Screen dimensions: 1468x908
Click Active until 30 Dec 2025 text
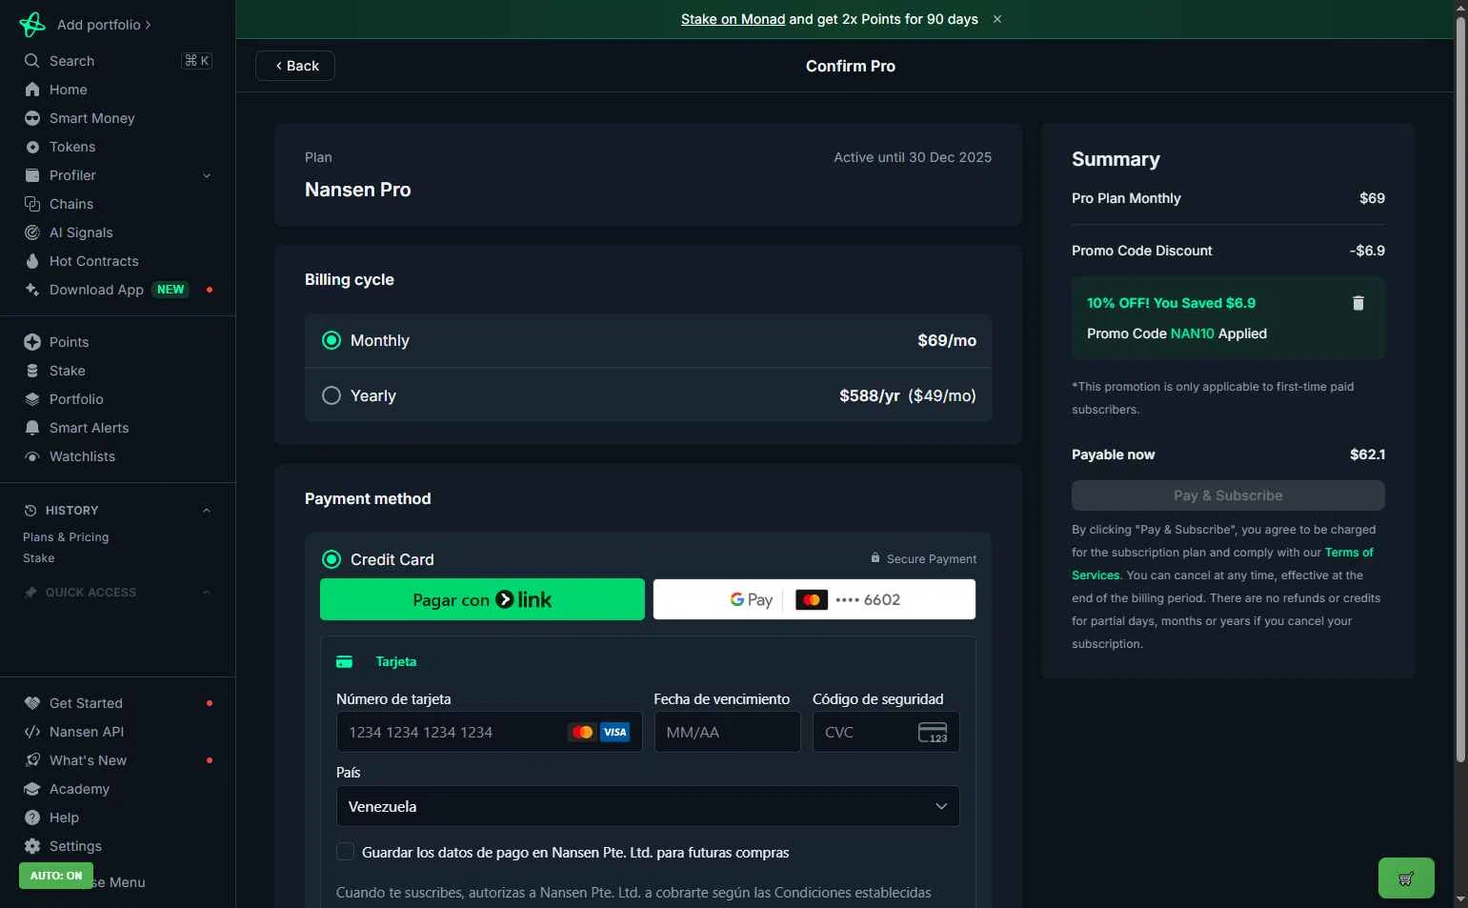click(913, 157)
